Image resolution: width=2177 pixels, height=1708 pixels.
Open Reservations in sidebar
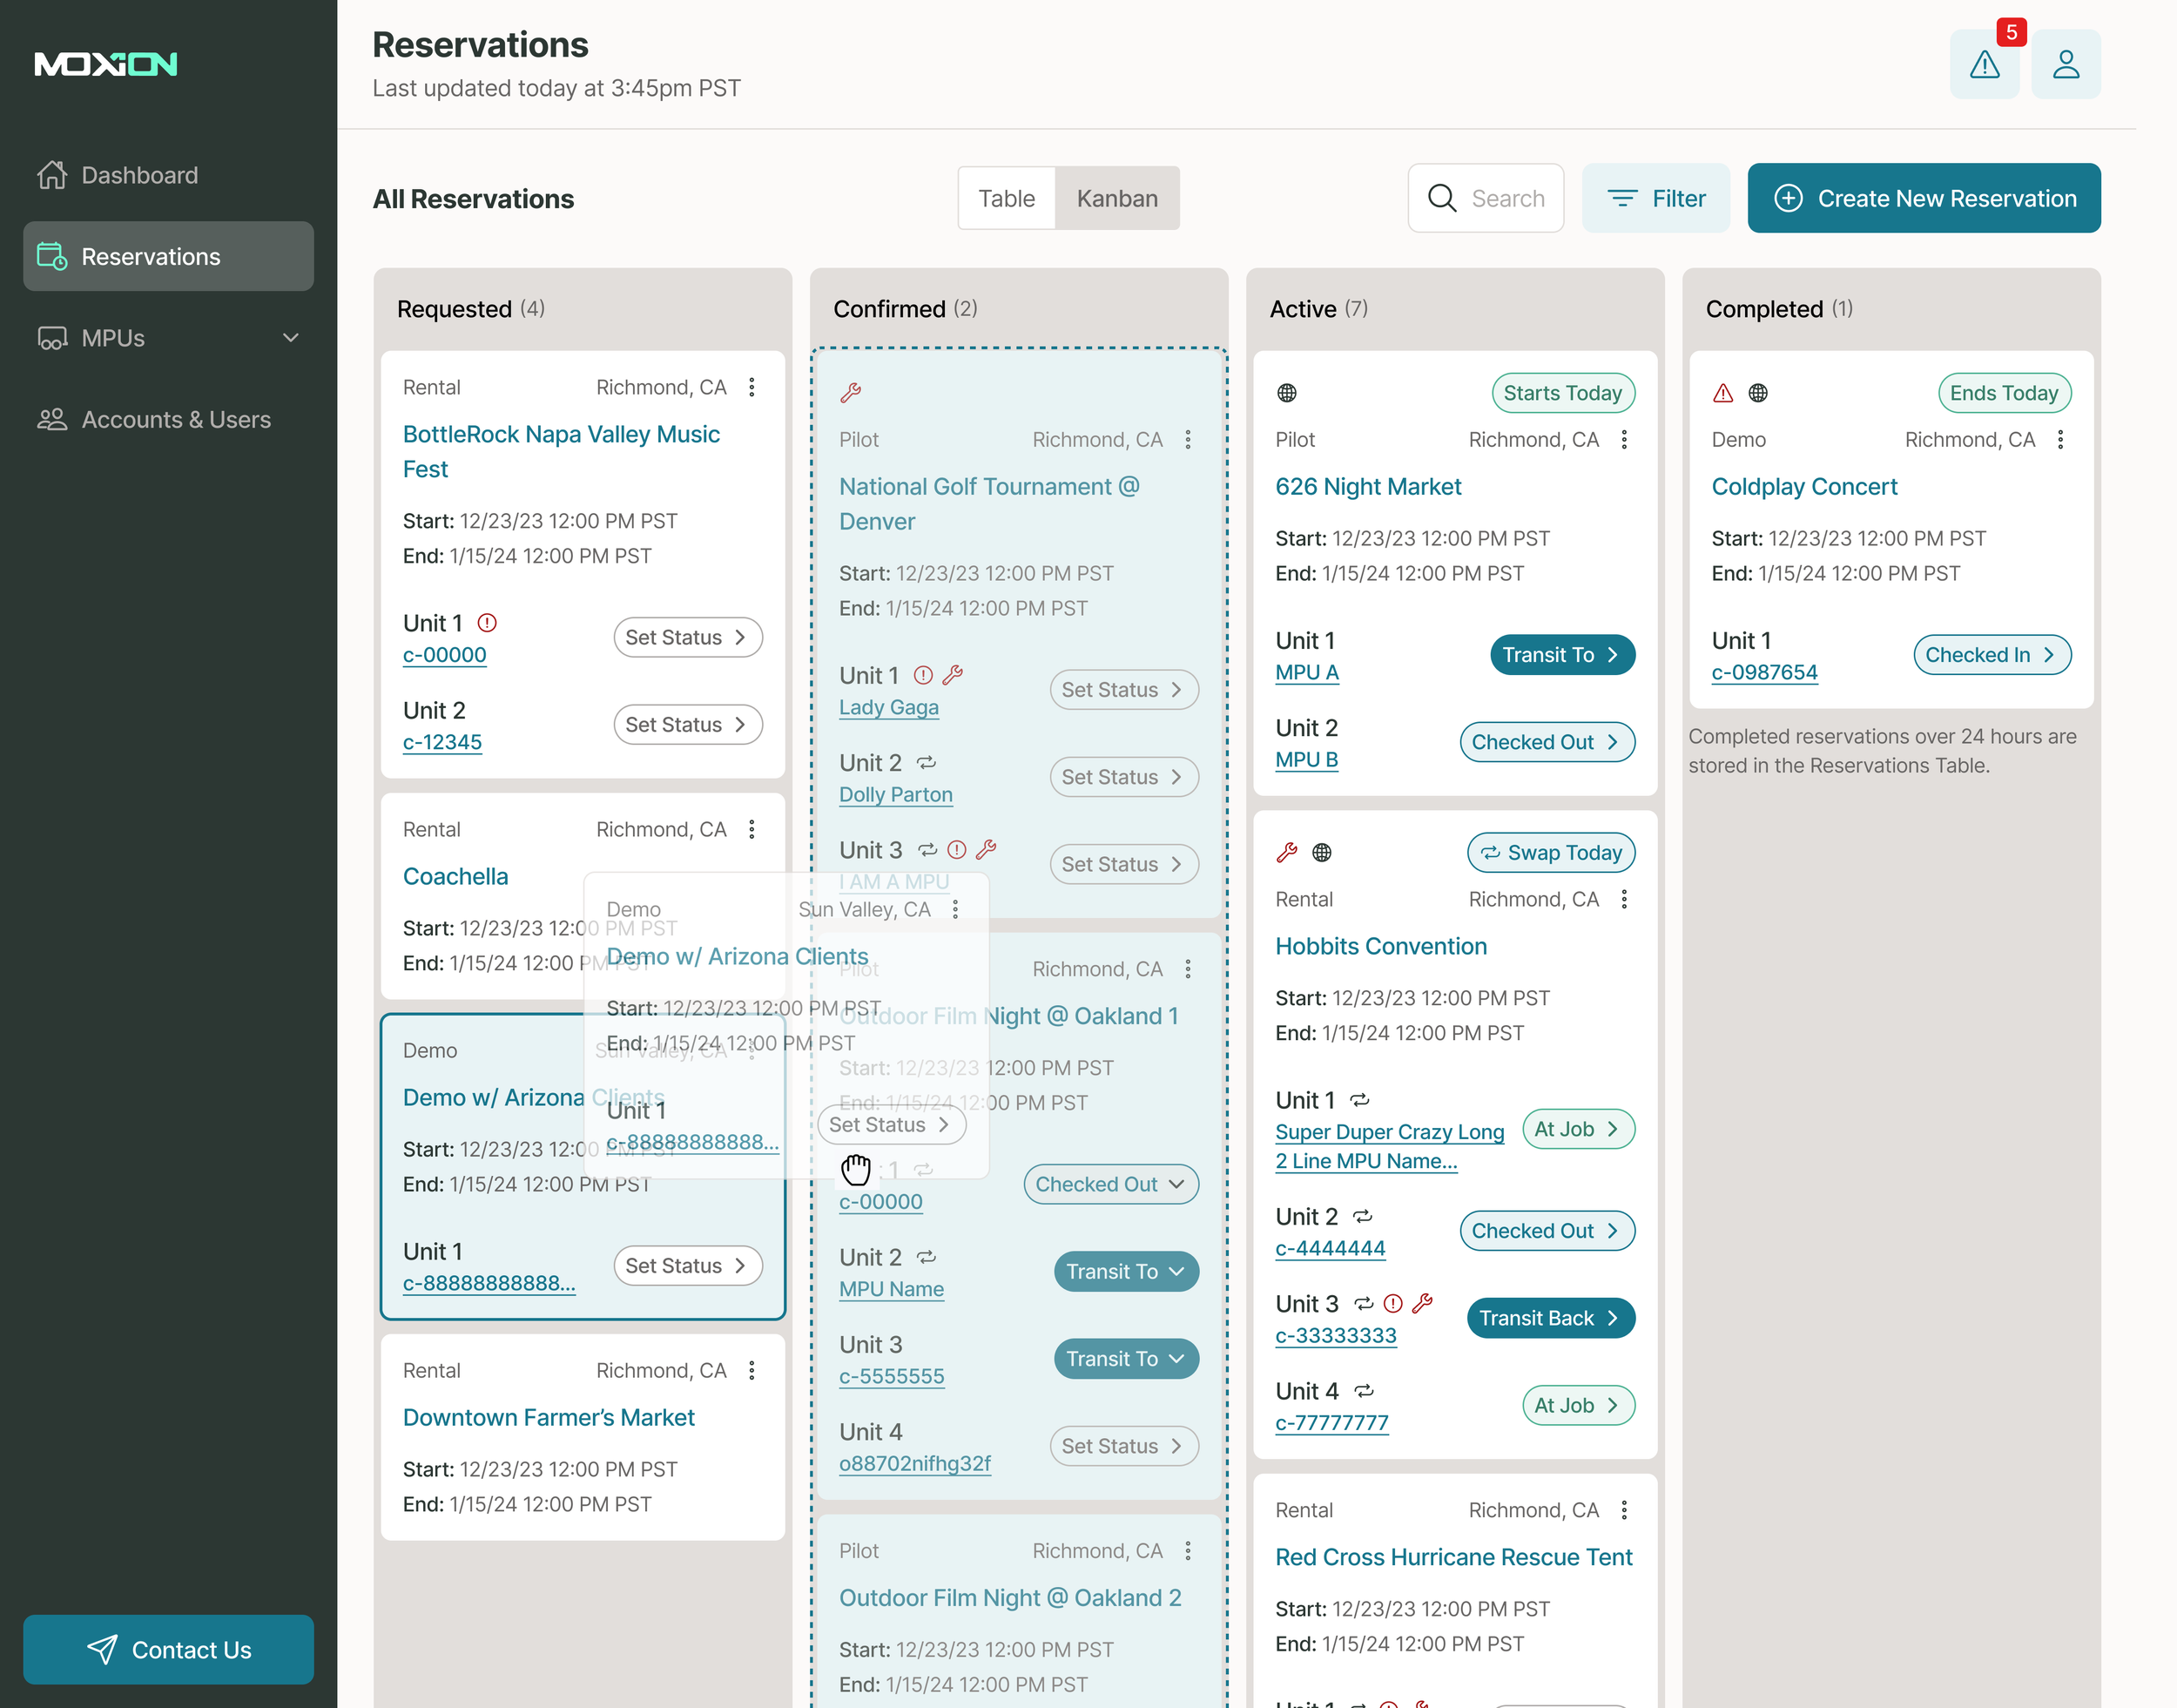coord(168,257)
